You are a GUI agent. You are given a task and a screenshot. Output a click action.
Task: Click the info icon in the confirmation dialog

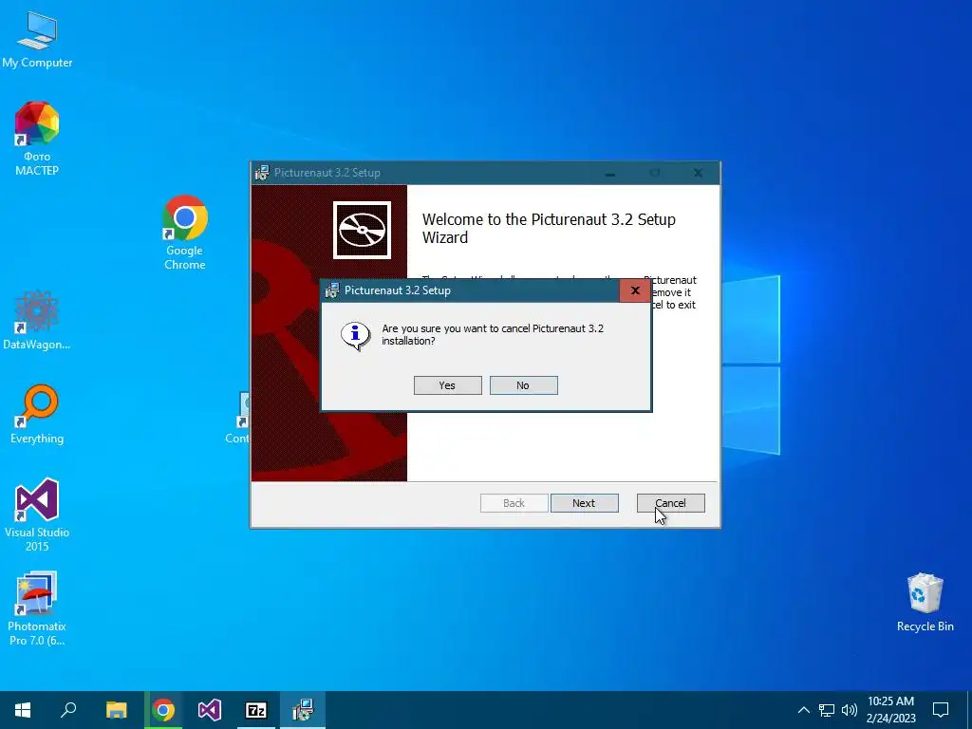(x=355, y=336)
